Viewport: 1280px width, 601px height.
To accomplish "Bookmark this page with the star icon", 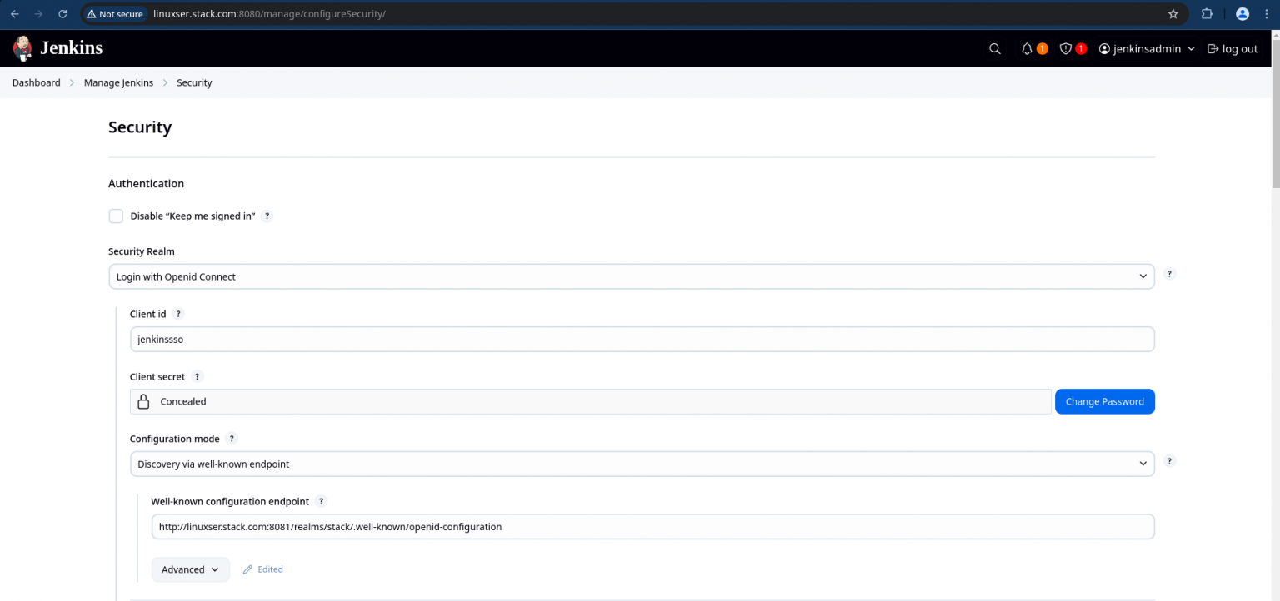I will click(x=1173, y=14).
